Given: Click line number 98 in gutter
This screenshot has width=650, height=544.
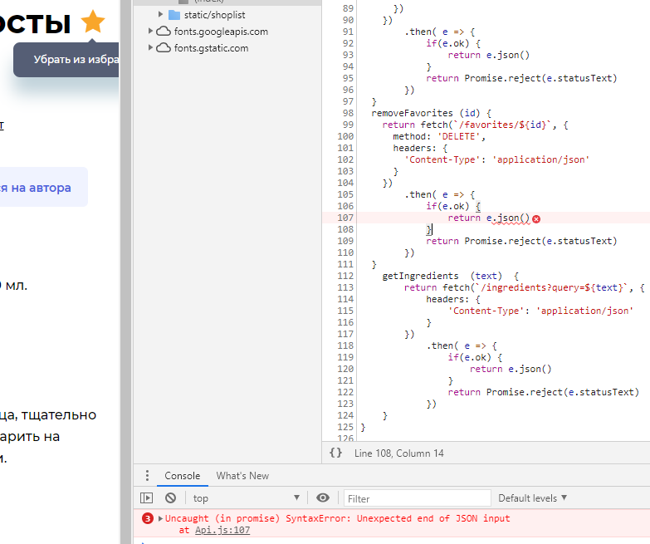Looking at the screenshot, I should coord(348,113).
